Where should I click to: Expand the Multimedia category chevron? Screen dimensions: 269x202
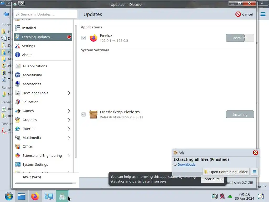coord(69,138)
